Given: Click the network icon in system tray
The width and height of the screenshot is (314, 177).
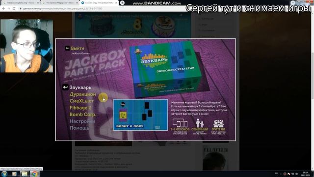Looking at the screenshot, I should [x=292, y=174].
